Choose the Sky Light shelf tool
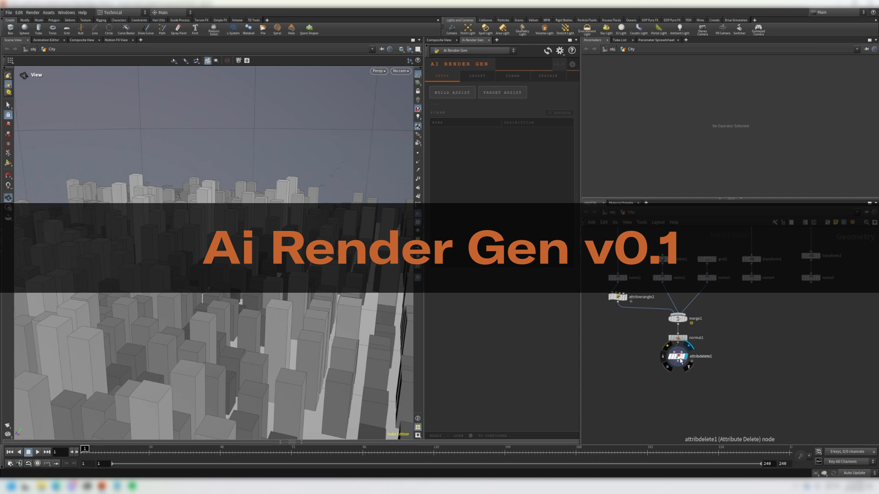The height and width of the screenshot is (494, 879). pyautogui.click(x=606, y=29)
